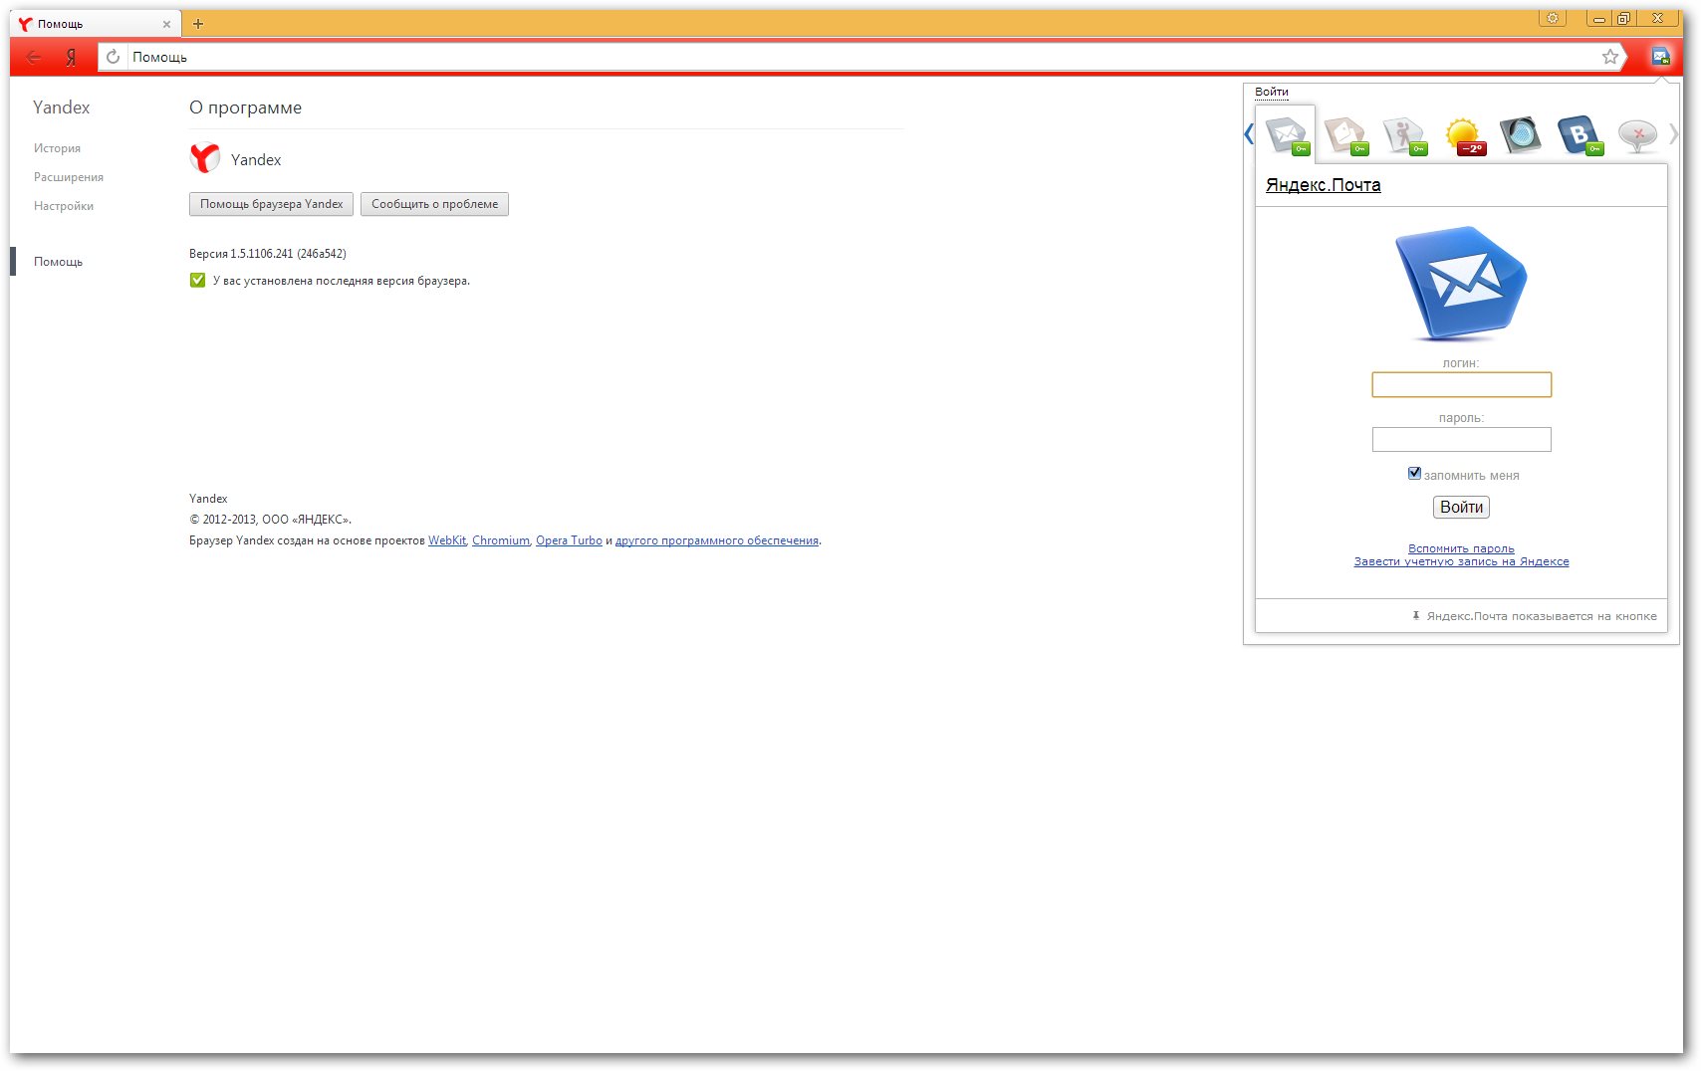Screen dimensions: 1701x1071
Task: Select the Moi Krug person widget icon
Action: coord(1404,135)
